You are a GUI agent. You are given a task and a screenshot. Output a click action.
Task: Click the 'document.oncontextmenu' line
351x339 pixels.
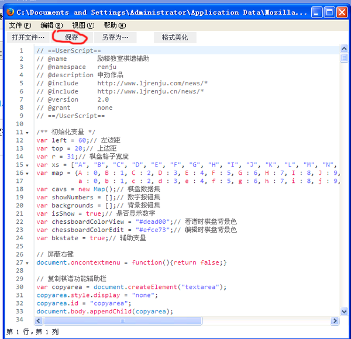[132, 262]
